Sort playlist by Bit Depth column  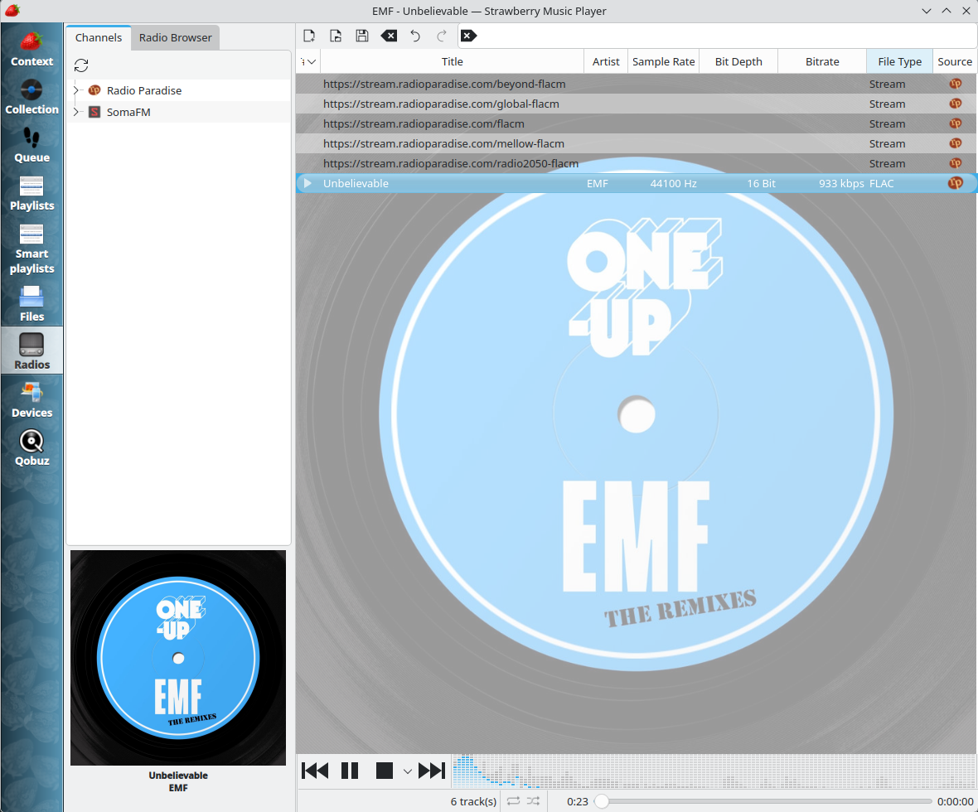click(738, 62)
